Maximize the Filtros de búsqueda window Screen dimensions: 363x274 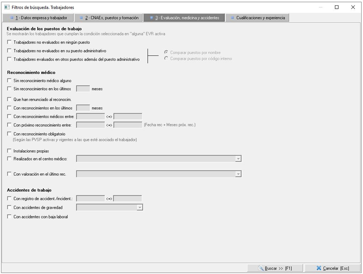[337, 7]
